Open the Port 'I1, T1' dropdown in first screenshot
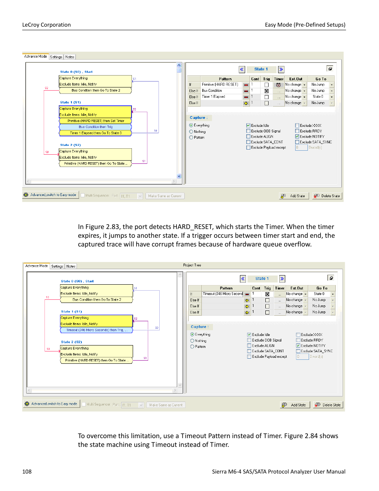379x491 pixels. [x=140, y=196]
